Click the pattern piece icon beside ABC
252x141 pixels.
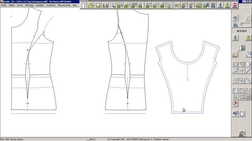tap(242, 114)
